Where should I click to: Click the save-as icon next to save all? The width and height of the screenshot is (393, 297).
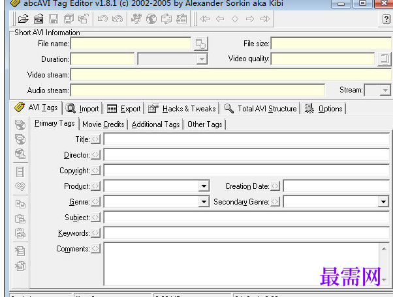coord(83,19)
